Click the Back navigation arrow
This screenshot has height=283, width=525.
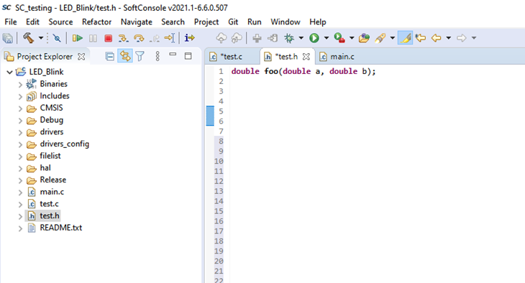coord(436,38)
